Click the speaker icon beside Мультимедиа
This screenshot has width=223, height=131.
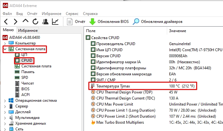click(x=11, y=118)
